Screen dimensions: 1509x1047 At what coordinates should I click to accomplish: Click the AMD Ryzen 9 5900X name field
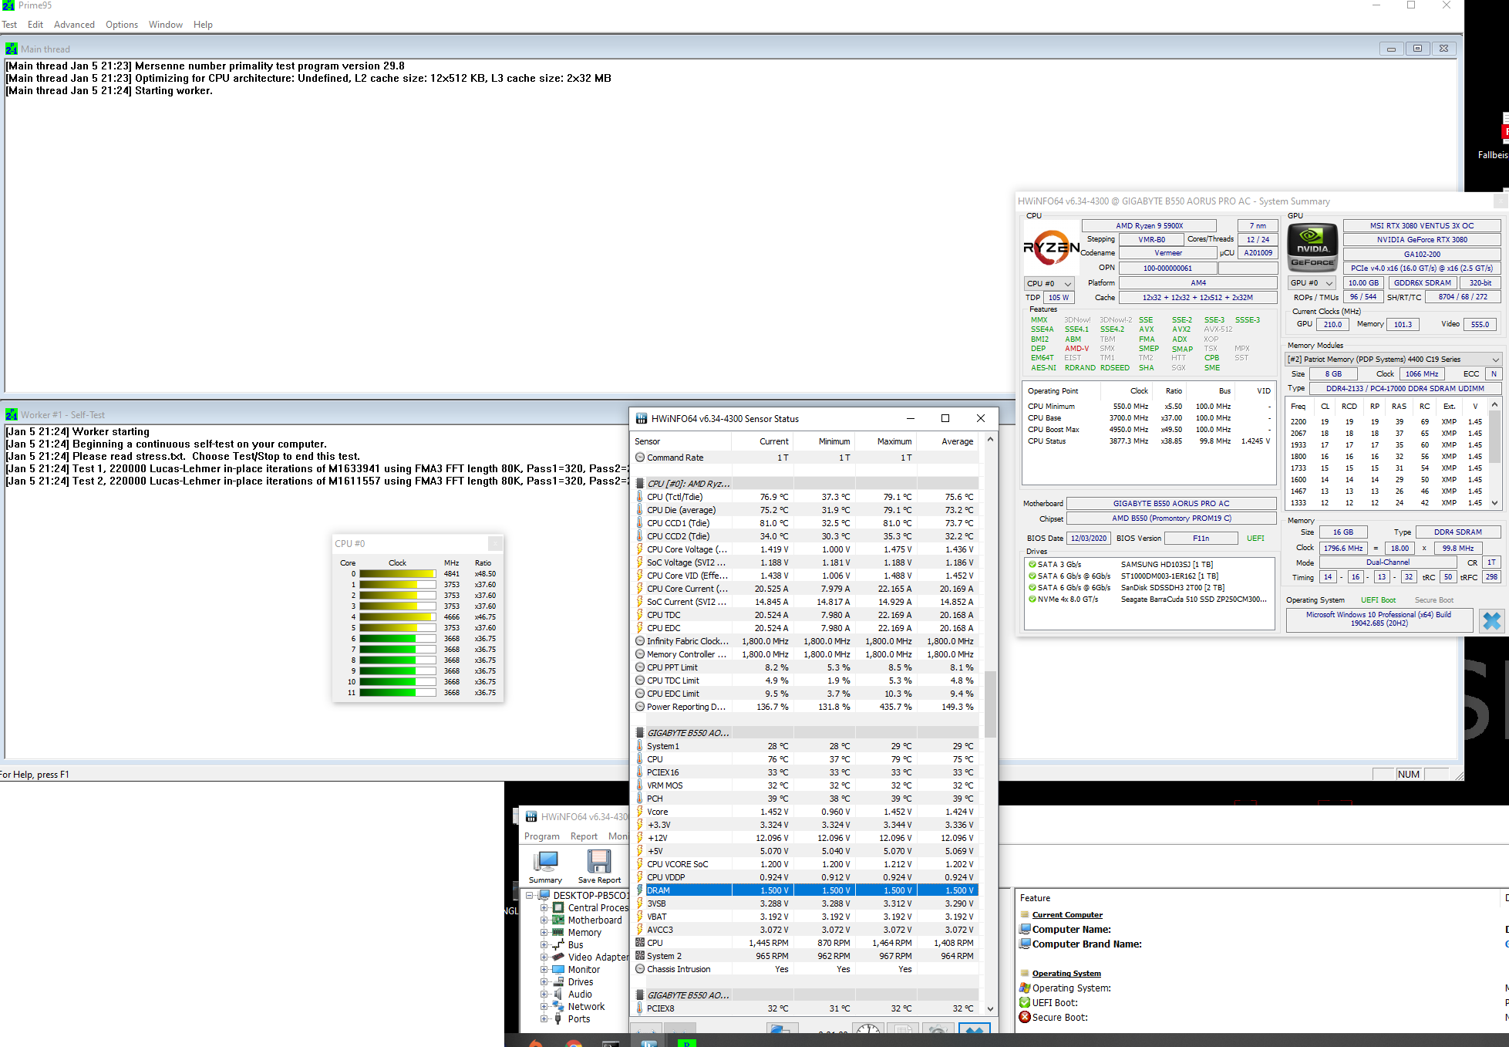pos(1149,226)
